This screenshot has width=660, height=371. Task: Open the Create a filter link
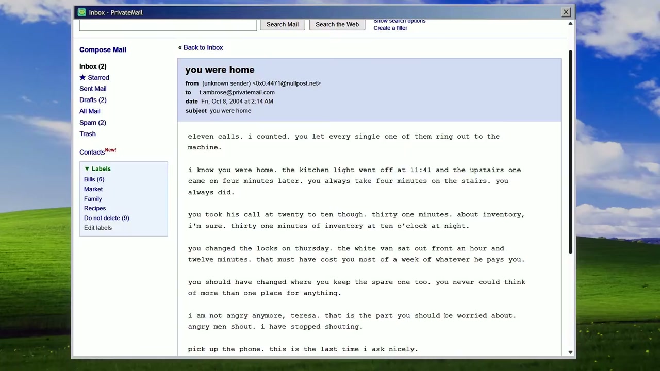[390, 28]
